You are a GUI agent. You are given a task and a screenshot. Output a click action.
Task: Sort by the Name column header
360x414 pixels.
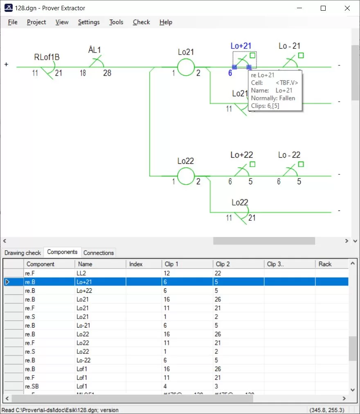tap(101, 264)
